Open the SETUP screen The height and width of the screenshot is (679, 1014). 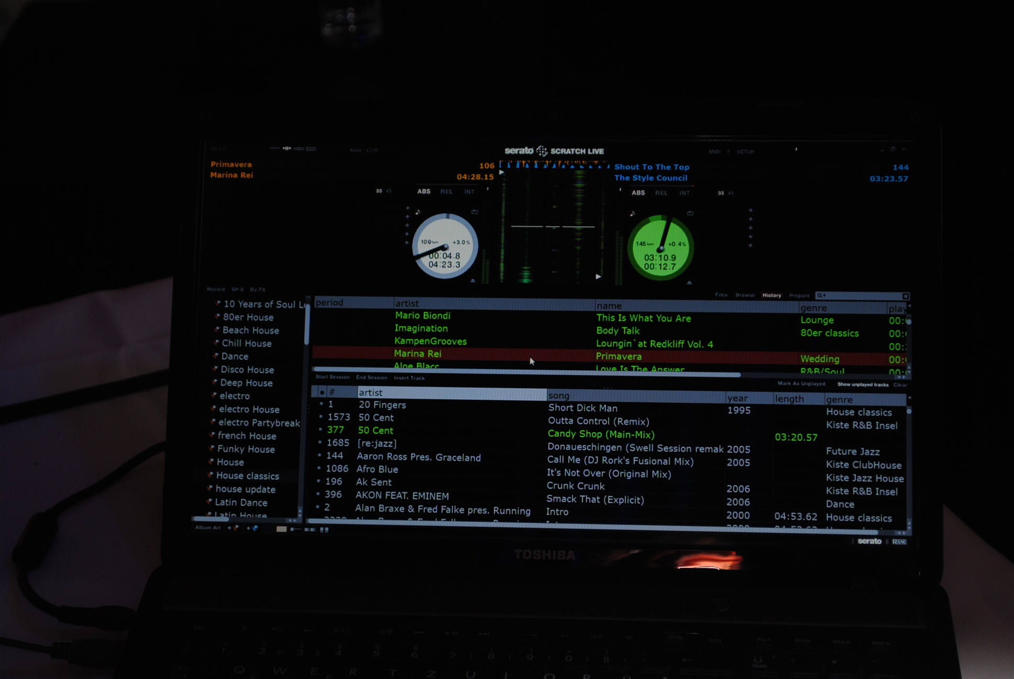click(x=745, y=152)
